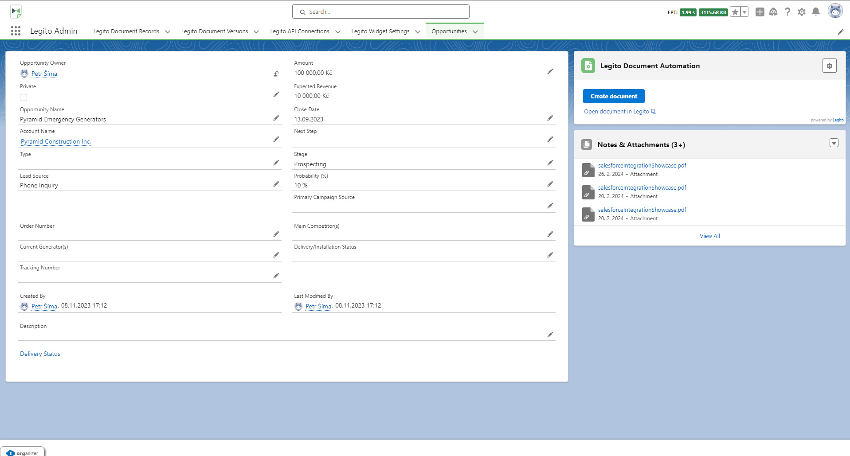
Task: Click the Delivery Status link
Action: 40,354
